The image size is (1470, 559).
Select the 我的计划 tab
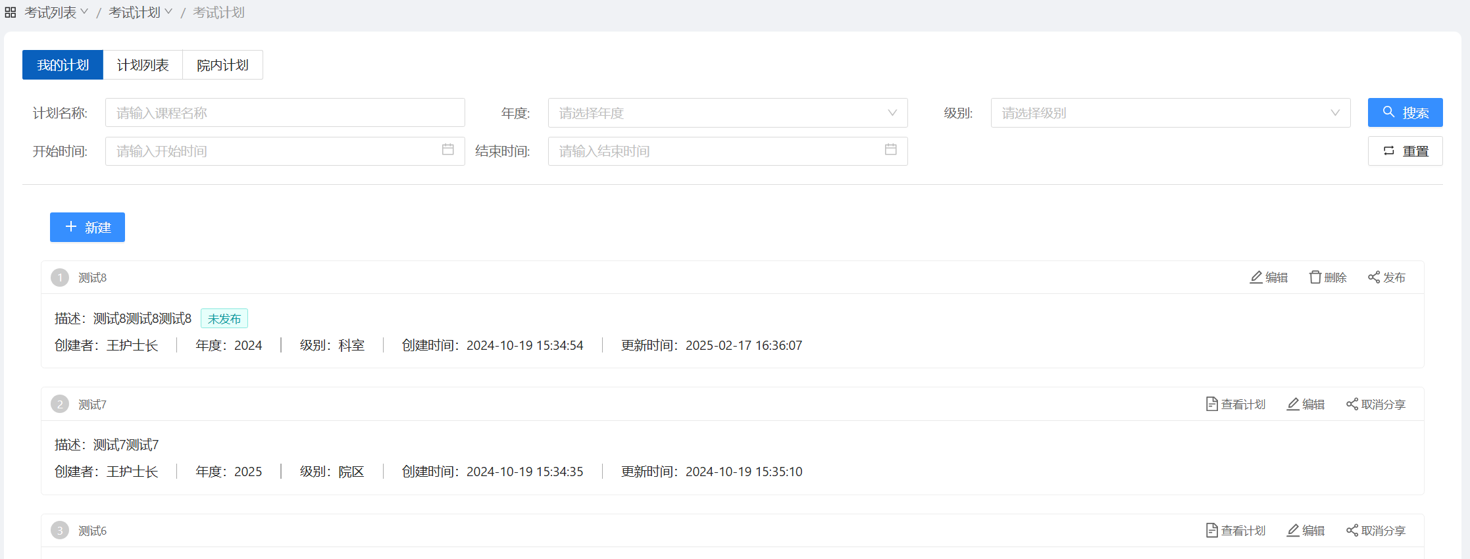click(x=63, y=65)
